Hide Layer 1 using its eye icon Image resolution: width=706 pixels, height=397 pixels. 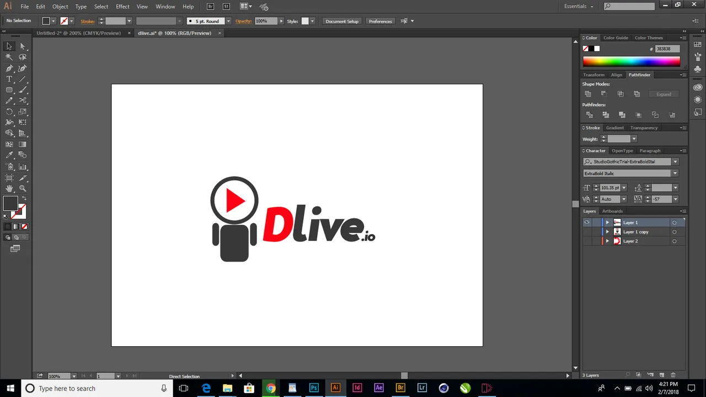[587, 222]
